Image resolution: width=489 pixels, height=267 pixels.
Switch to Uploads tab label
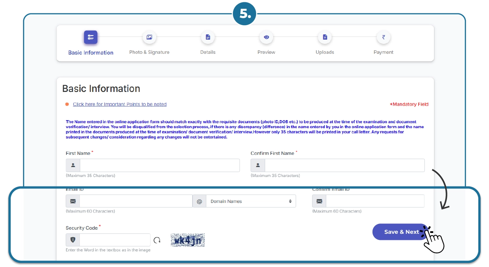(325, 52)
